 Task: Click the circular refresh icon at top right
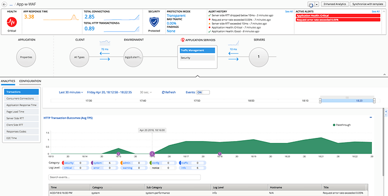tap(311, 5)
